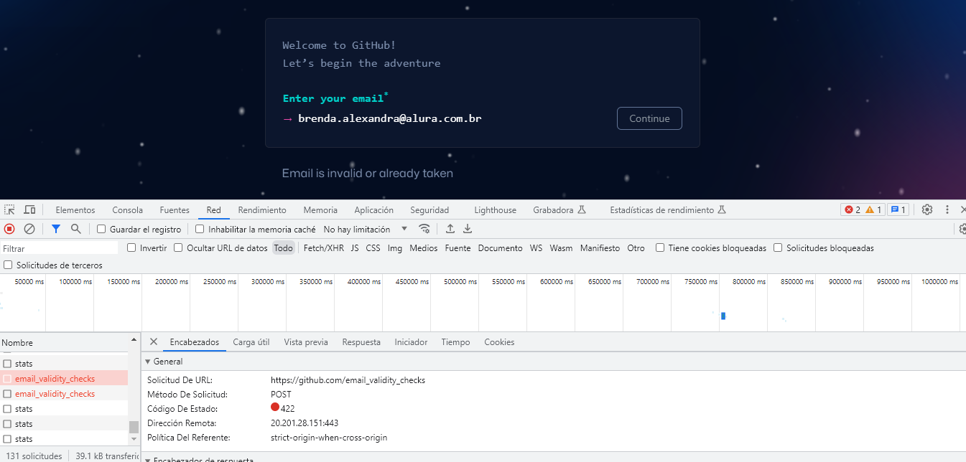Toggle the blue filter funnel icon
The image size is (966, 462).
(x=56, y=229)
